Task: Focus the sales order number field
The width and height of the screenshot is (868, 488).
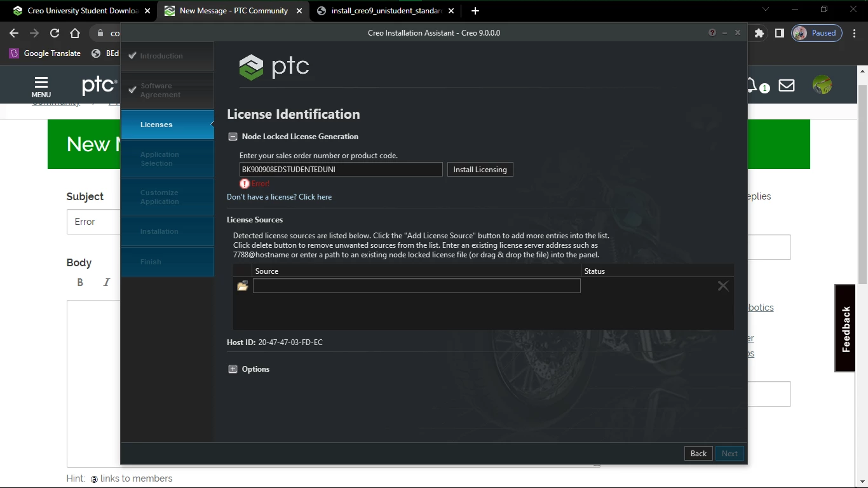Action: 341,170
